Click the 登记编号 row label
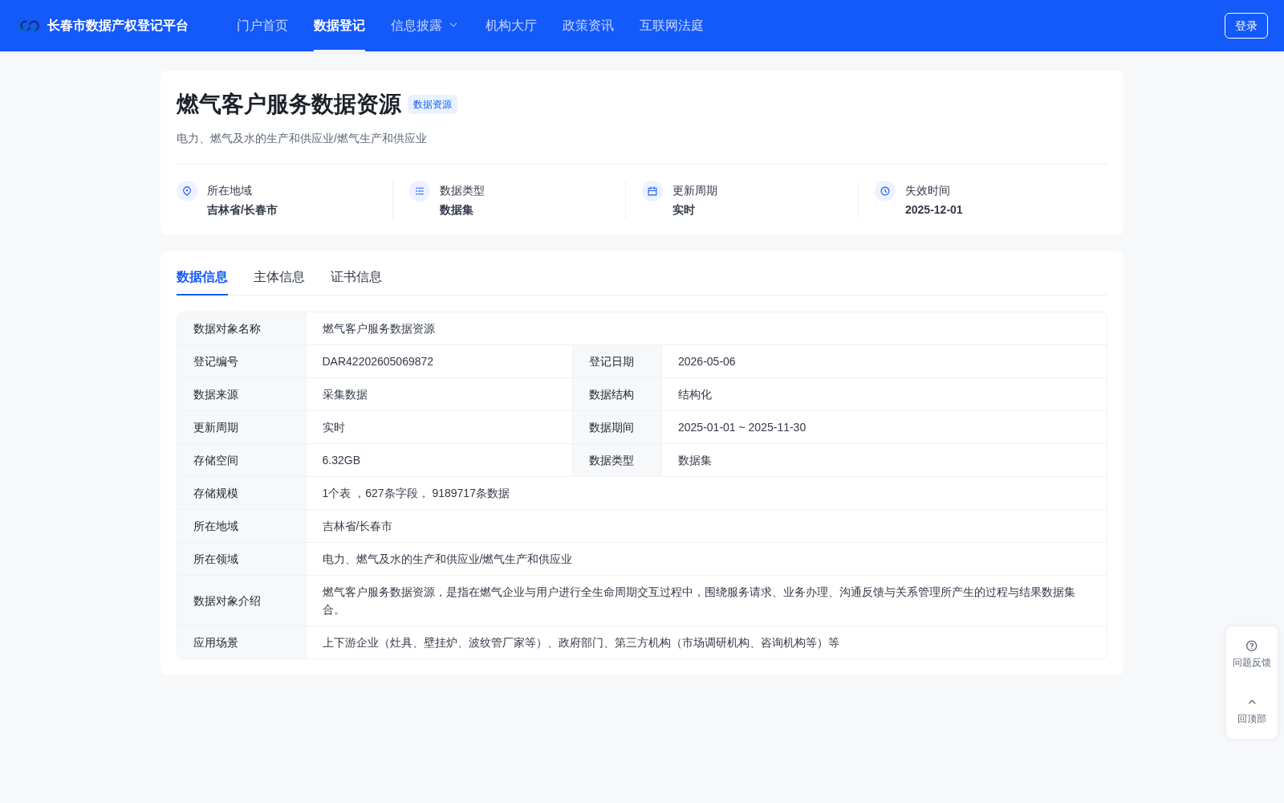Viewport: 1284px width, 803px height. pyautogui.click(x=216, y=361)
